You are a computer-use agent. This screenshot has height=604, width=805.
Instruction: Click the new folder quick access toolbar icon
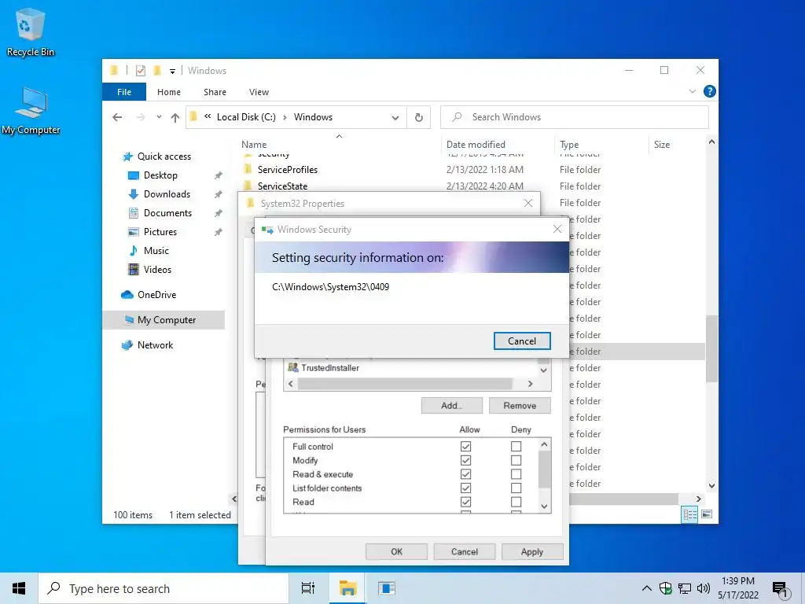[x=157, y=70]
